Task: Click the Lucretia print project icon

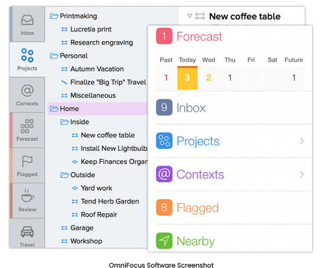Action: click(64, 30)
